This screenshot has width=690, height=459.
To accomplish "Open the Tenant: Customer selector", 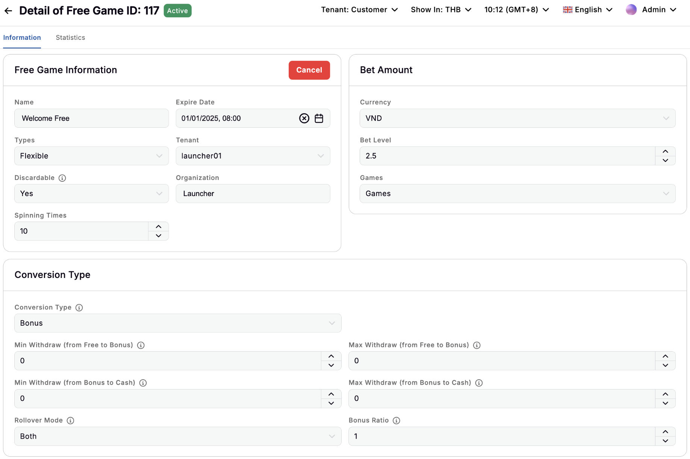I will tap(359, 10).
